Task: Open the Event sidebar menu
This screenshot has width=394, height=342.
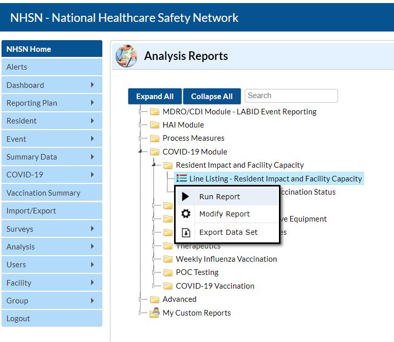Action: 52,139
